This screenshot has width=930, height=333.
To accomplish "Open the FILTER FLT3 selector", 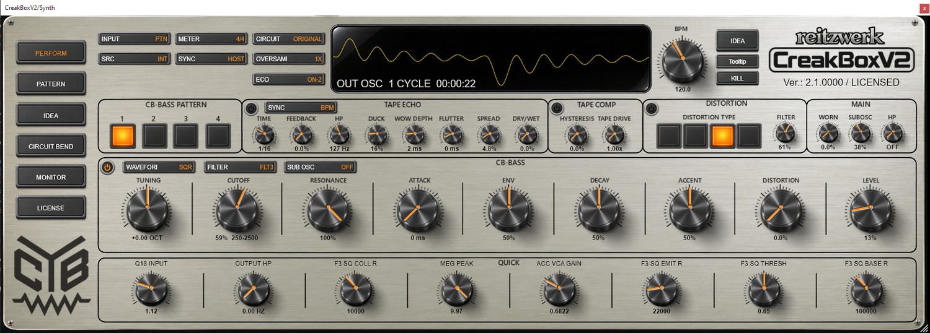I will pos(240,167).
